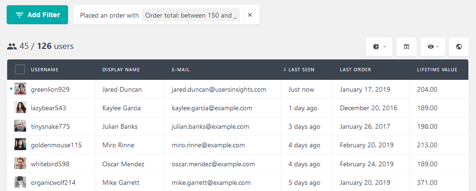Remove the order total filter with X
The image size is (476, 191).
point(250,15)
